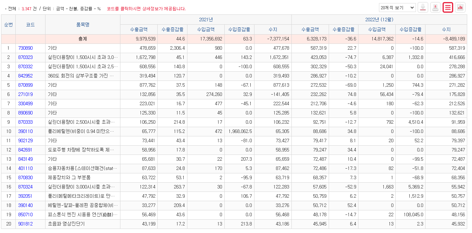
Task: Open code link 401110
Action: (x=26, y=169)
